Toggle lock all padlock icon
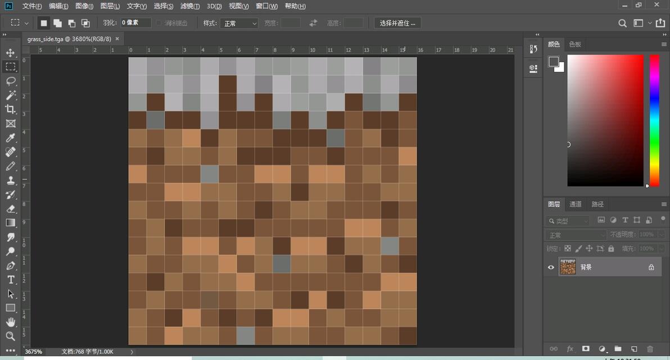This screenshot has height=360, width=670. (x=611, y=248)
